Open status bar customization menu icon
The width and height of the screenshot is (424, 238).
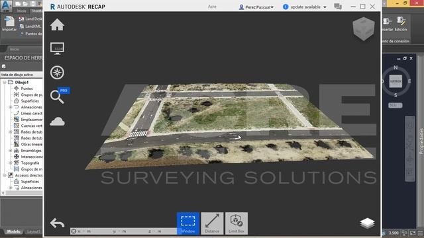click(x=420, y=233)
